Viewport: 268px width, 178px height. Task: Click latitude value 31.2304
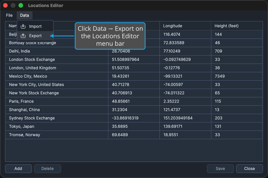coord(120,110)
